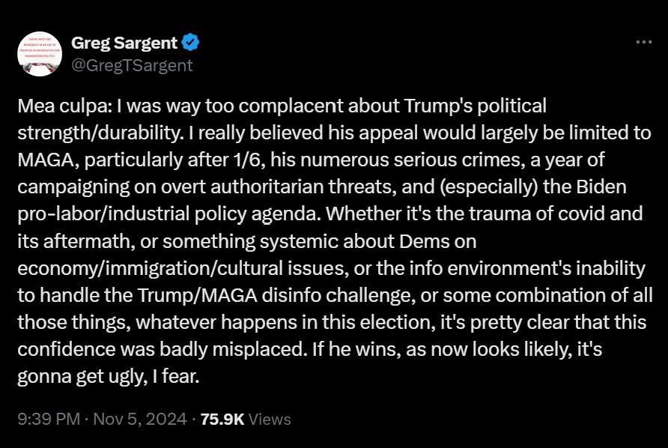Click the blue verified checkmark badge
Image resolution: width=668 pixels, height=448 pixels.
pos(190,43)
